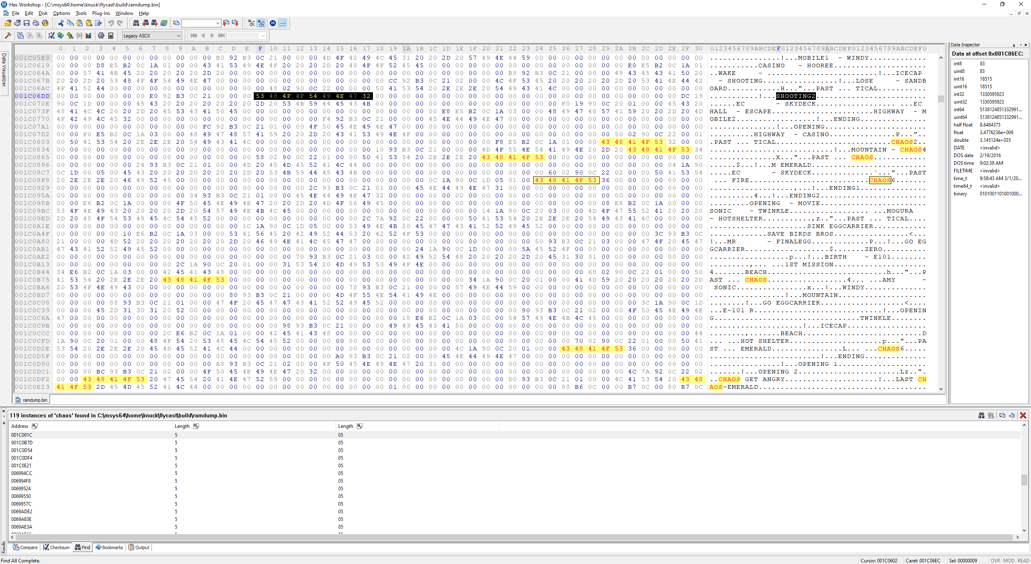Switch to the Bookmarks results tab
1031x564 pixels.
pos(109,547)
